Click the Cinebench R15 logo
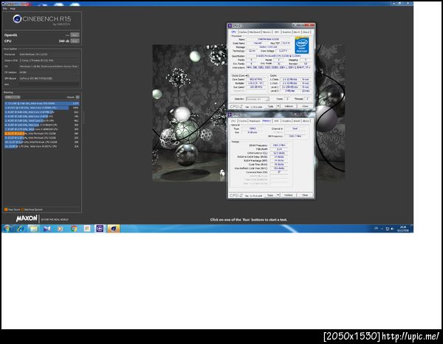 coord(42,20)
